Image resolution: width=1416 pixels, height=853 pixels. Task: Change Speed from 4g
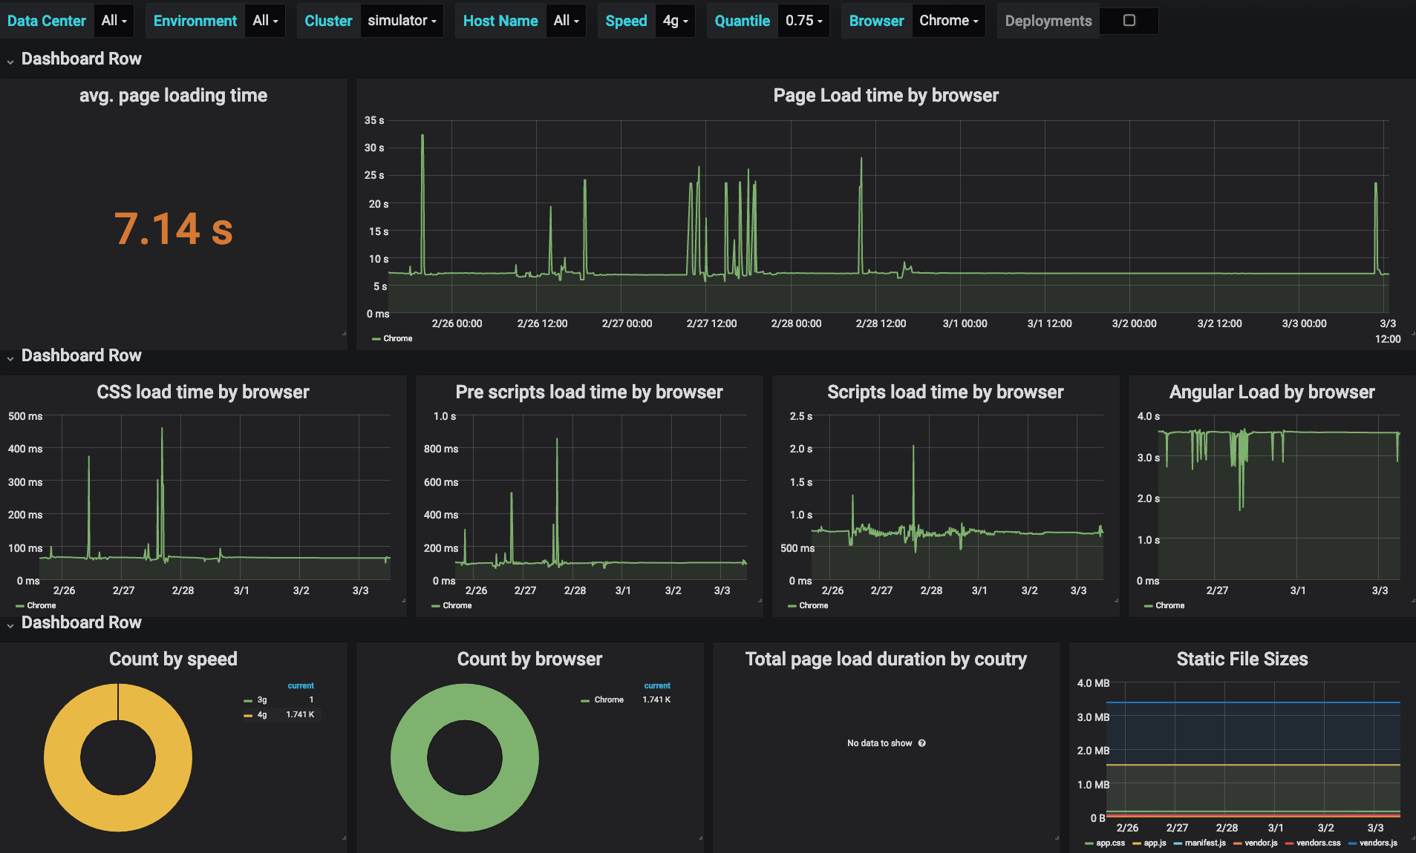(x=675, y=21)
